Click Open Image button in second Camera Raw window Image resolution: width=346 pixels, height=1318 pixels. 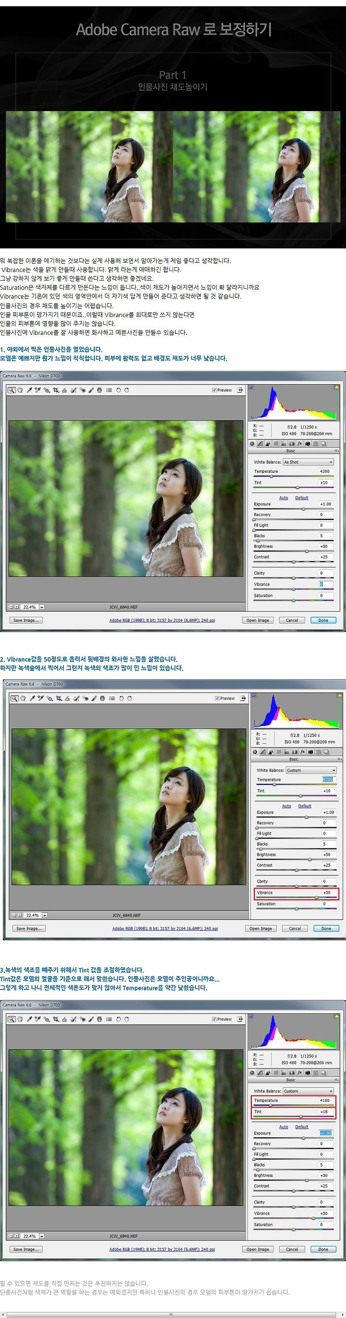pos(260,928)
